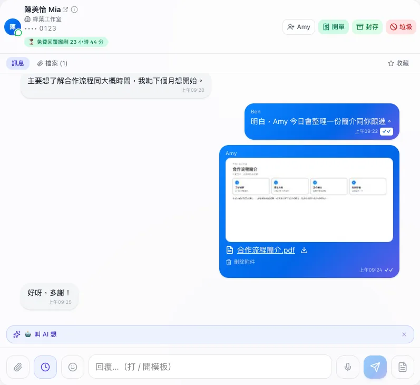Assign conversation via Amy button
The image size is (420, 385).
tap(299, 27)
